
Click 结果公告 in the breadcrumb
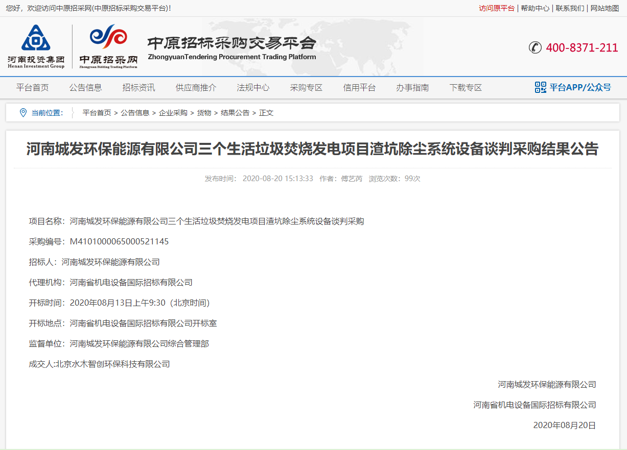coord(236,113)
